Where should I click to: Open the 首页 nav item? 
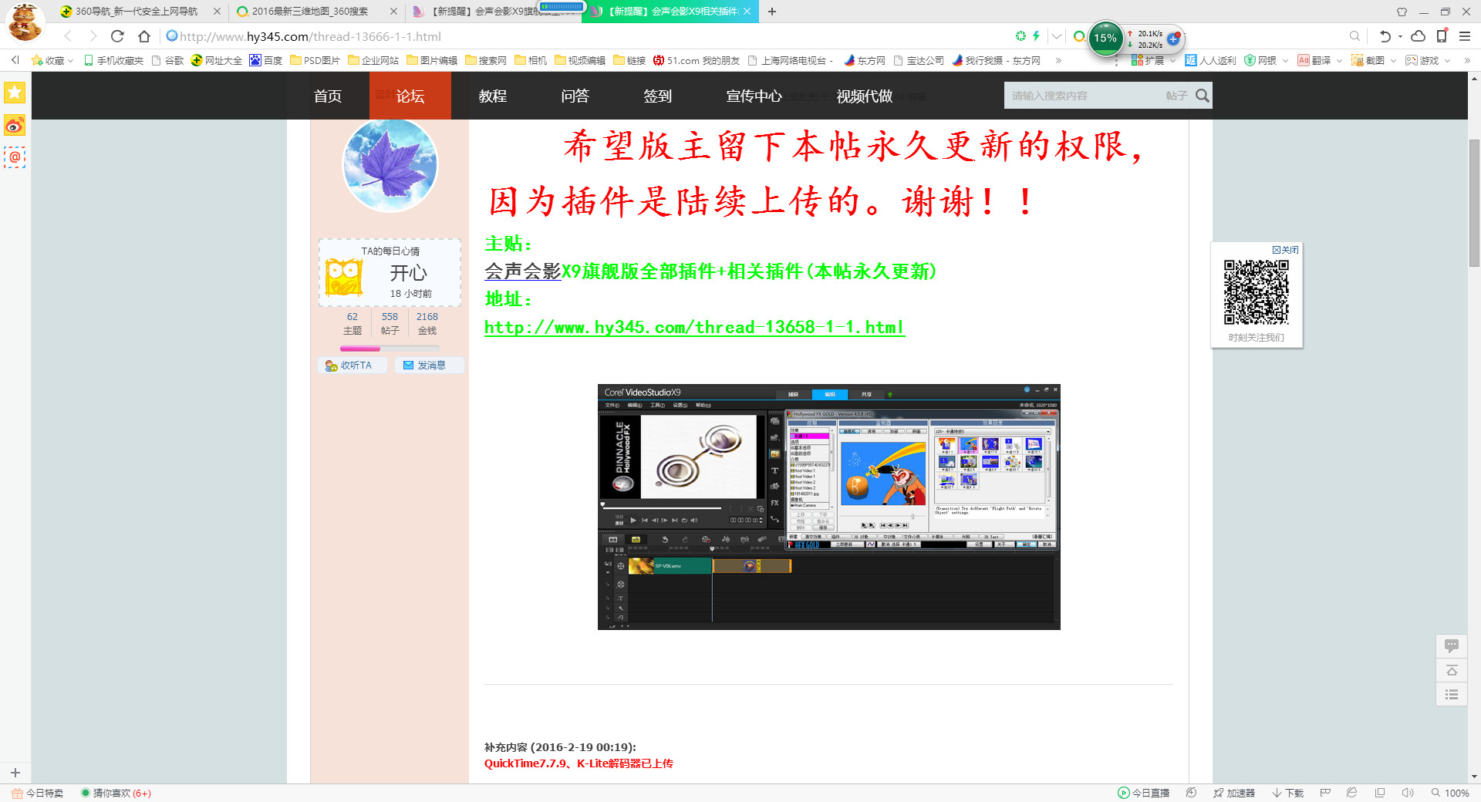(328, 96)
